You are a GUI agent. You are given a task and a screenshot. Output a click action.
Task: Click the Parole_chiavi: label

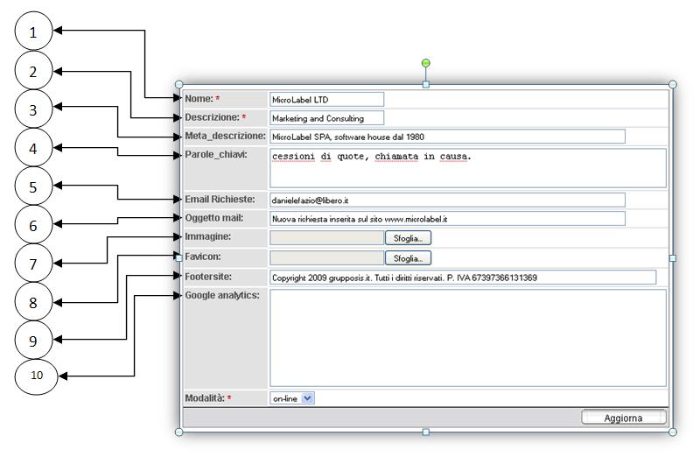coord(215,154)
